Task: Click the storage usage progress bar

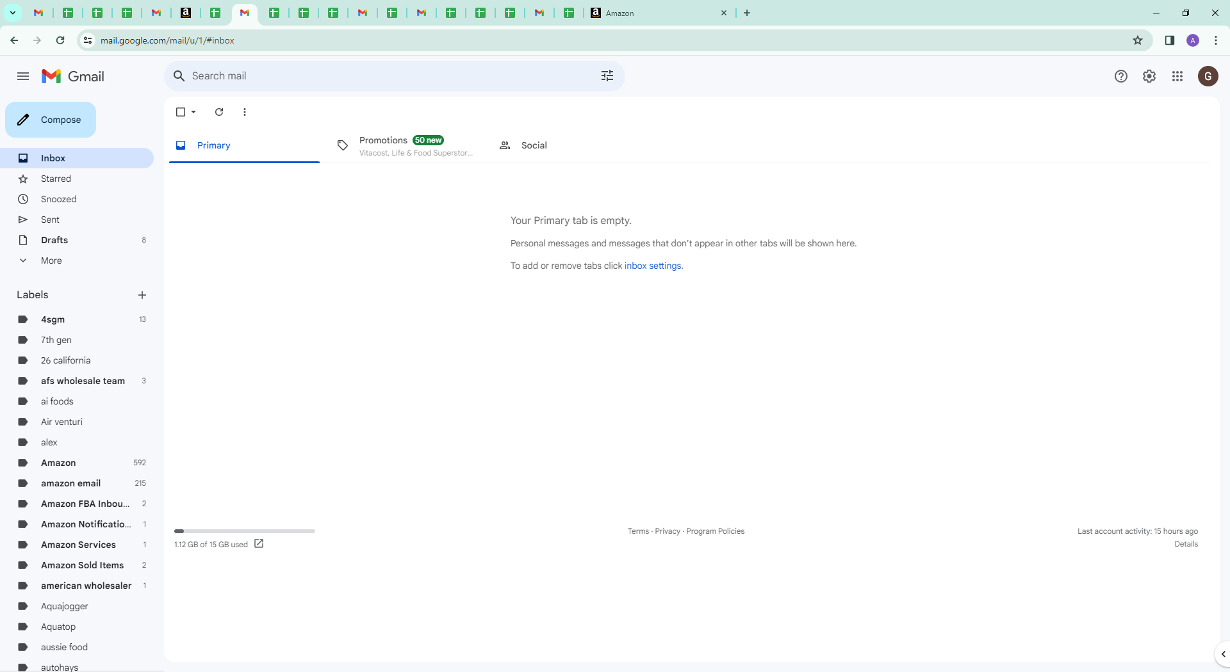Action: click(x=245, y=531)
